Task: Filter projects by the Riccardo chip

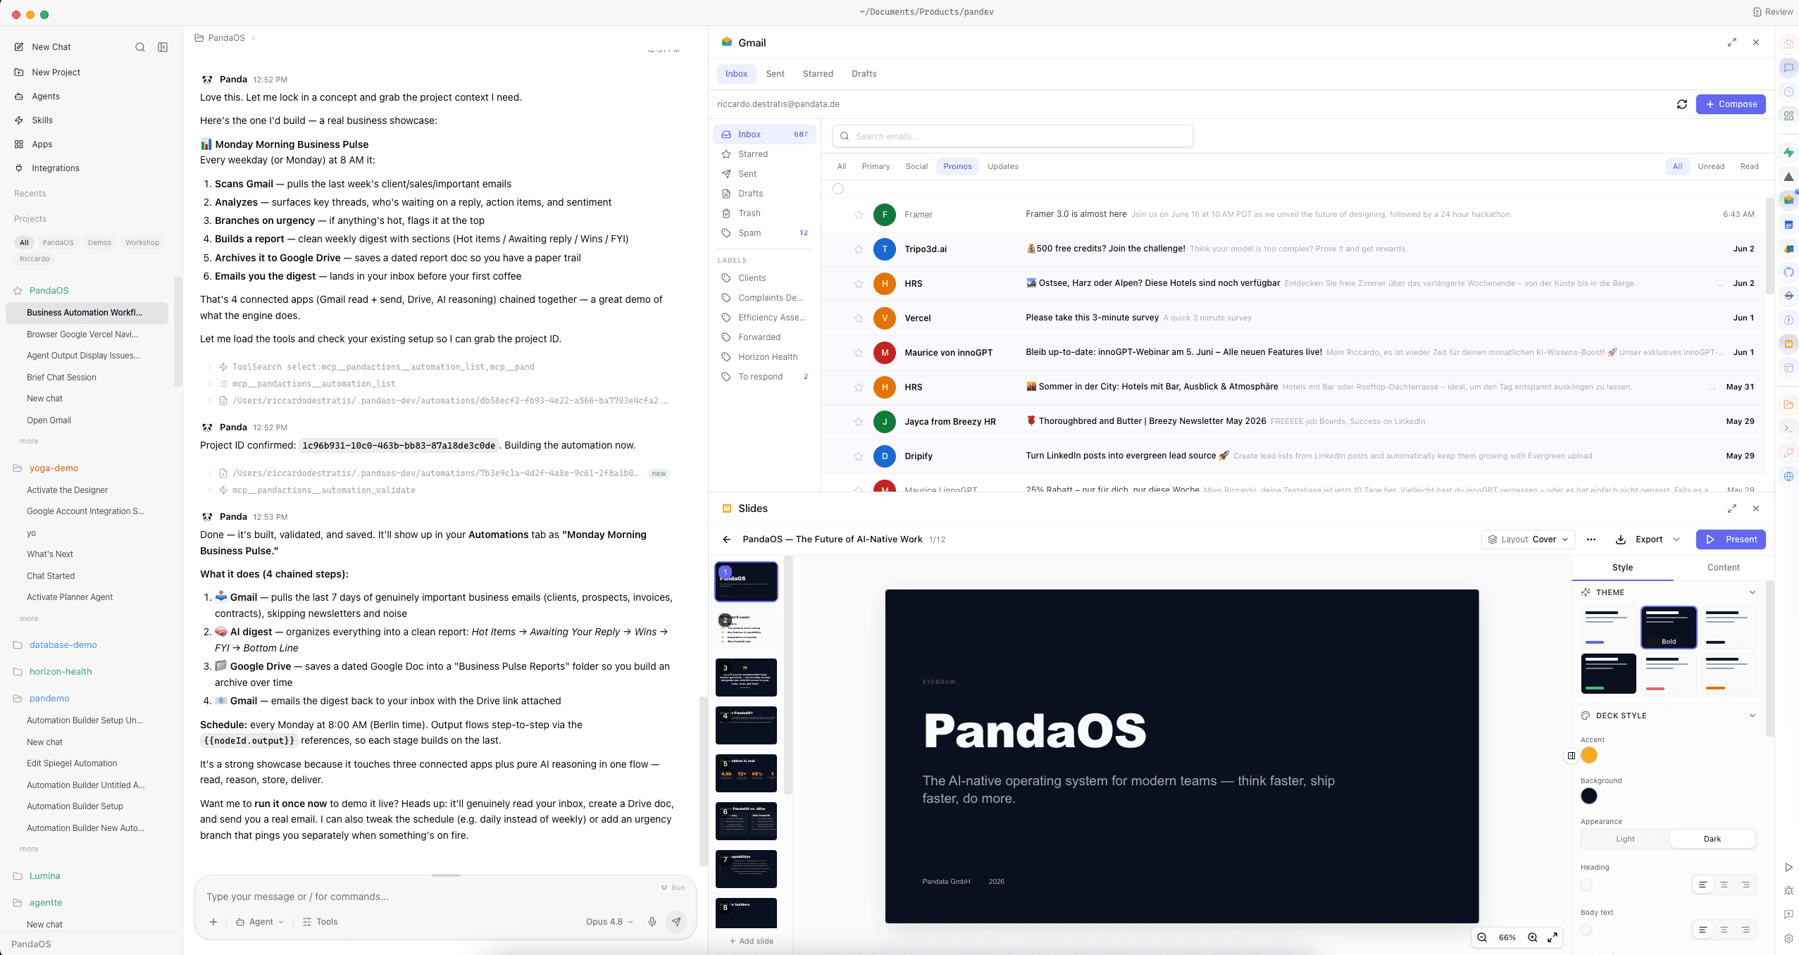Action: [x=35, y=259]
